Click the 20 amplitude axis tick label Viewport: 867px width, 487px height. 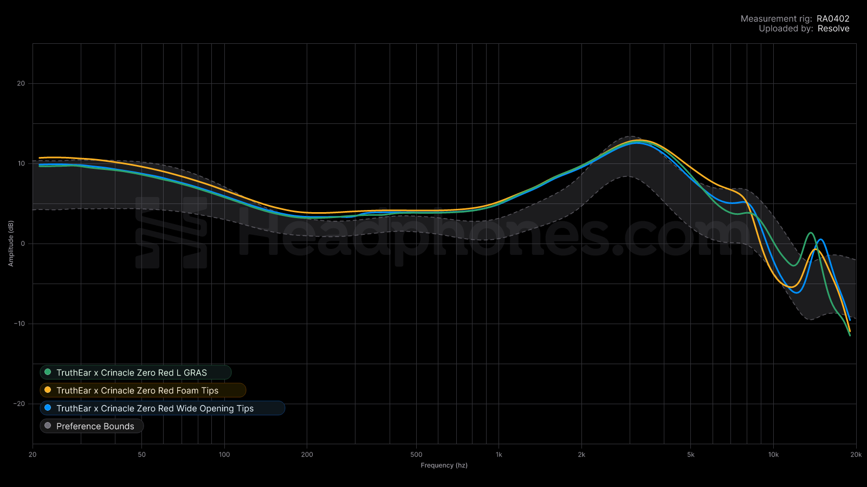click(x=21, y=83)
